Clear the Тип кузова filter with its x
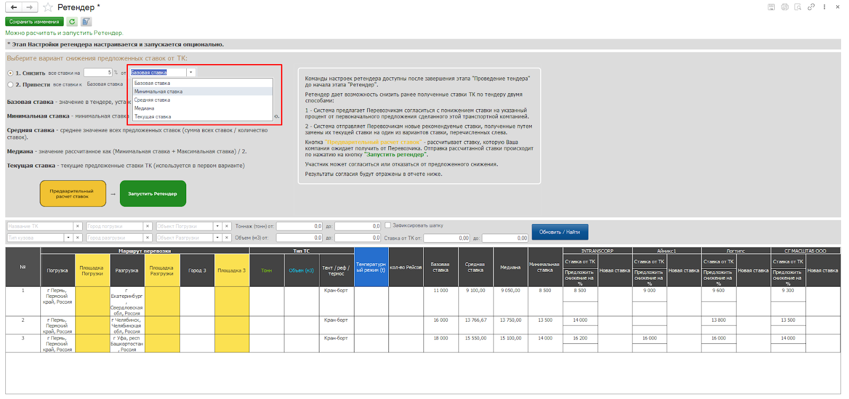The height and width of the screenshot is (399, 849). 77,238
